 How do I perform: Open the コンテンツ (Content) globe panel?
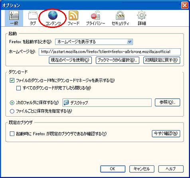(53, 18)
